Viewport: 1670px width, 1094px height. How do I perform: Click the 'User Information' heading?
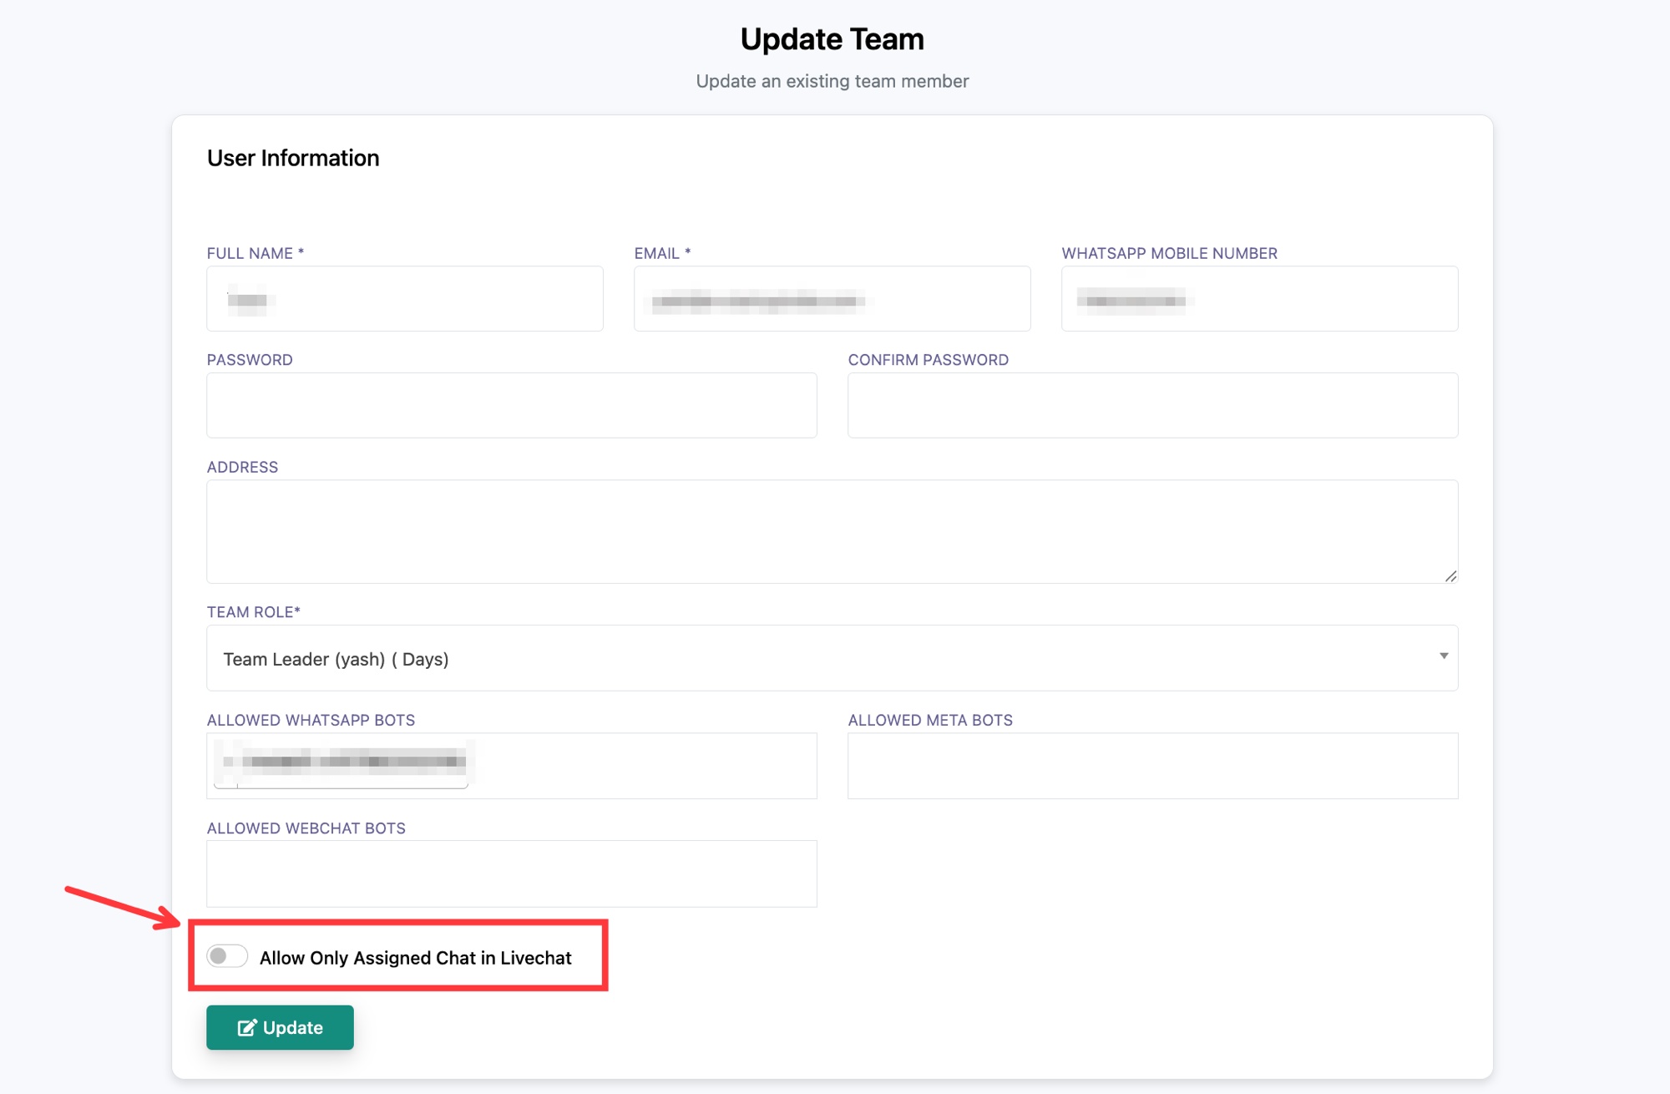click(293, 158)
